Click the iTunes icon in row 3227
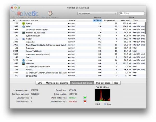 (x=23, y=60)
